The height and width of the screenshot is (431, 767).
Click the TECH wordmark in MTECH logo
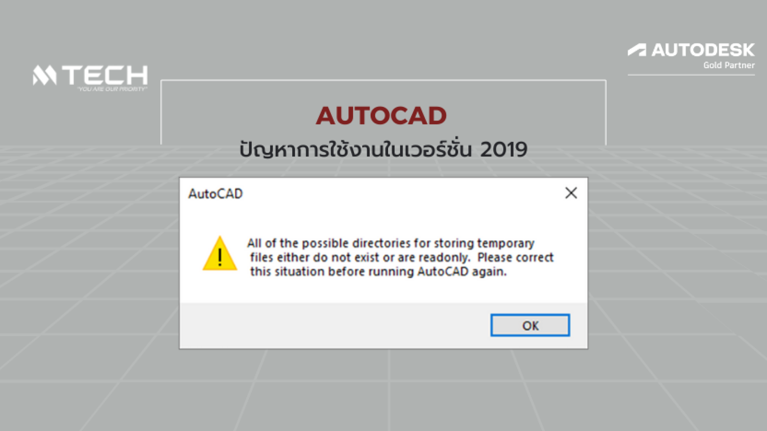pos(105,75)
